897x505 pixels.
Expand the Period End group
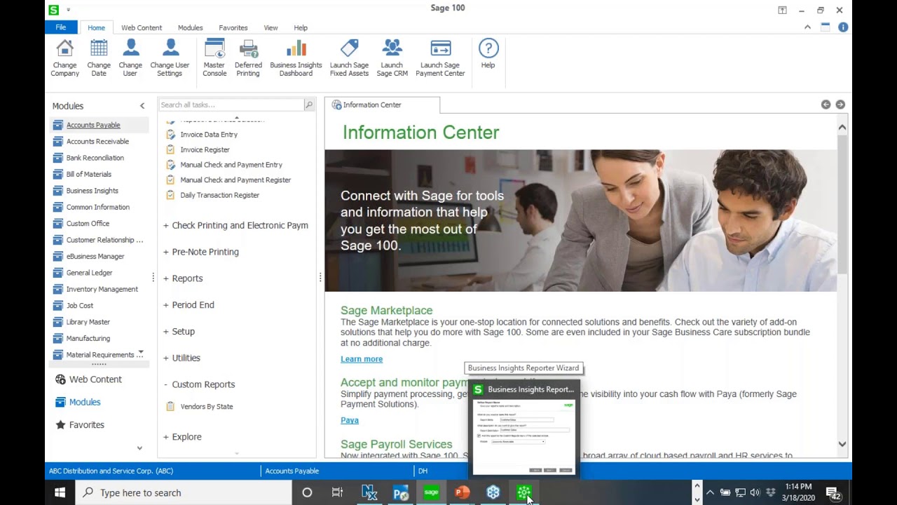[x=189, y=305]
